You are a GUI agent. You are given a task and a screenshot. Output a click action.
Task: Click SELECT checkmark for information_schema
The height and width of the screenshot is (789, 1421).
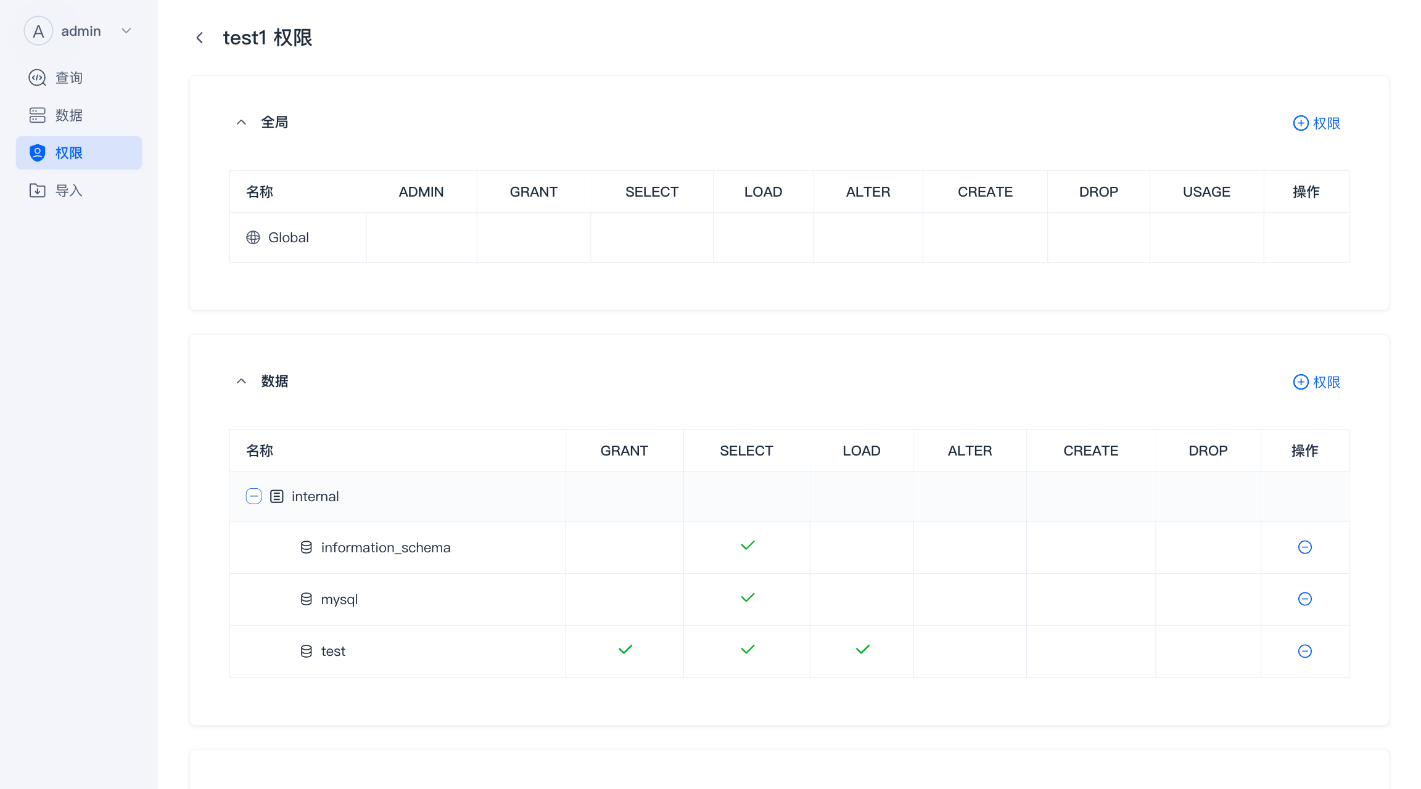point(748,546)
